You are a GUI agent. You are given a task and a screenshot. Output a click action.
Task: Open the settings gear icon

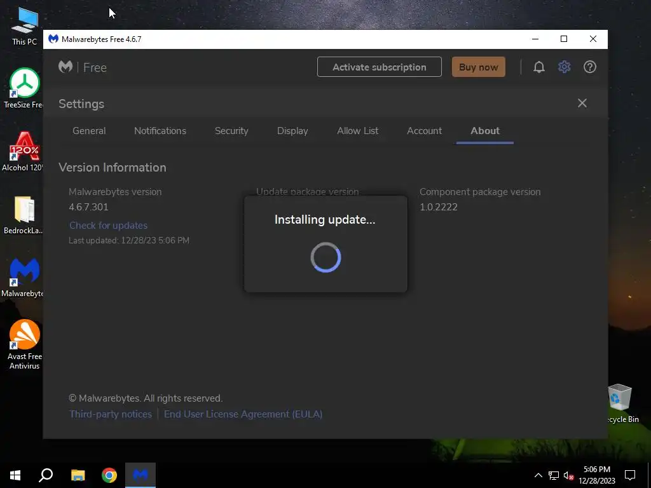coord(565,67)
